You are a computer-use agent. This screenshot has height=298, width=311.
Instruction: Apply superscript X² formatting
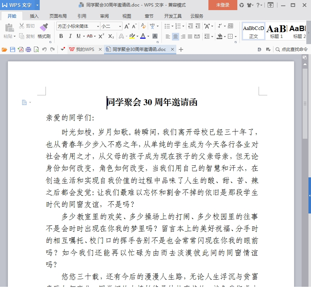coord(101,36)
